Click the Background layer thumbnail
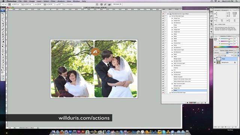Image resolution: width=240 pixels, height=135 pixels. pyautogui.click(x=219, y=63)
